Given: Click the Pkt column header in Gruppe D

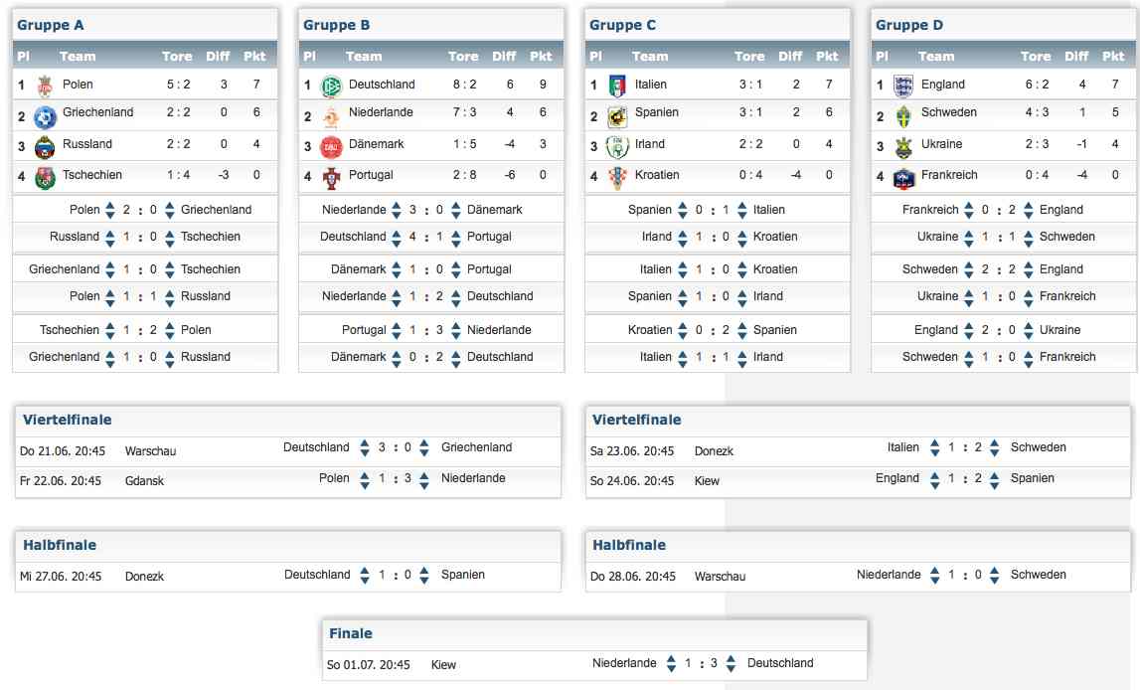Looking at the screenshot, I should (1113, 56).
